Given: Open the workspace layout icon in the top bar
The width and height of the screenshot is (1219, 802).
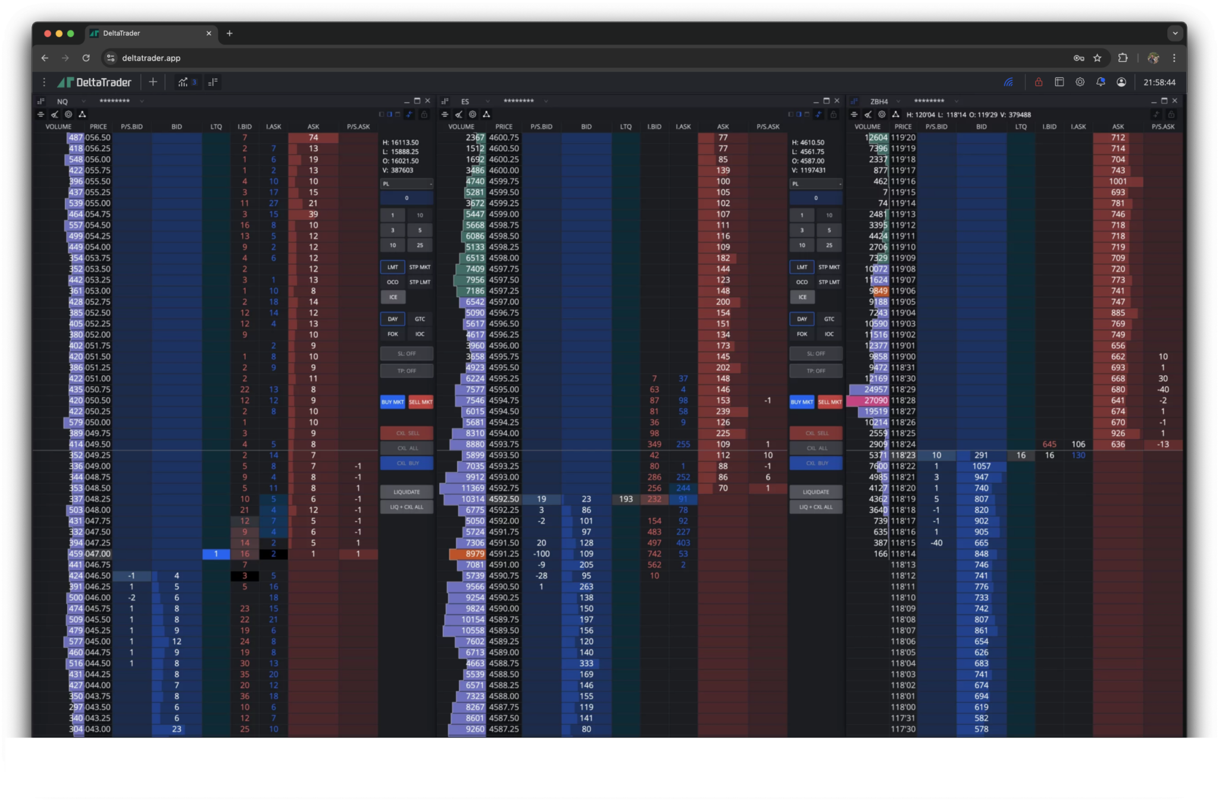Looking at the screenshot, I should 1059,82.
